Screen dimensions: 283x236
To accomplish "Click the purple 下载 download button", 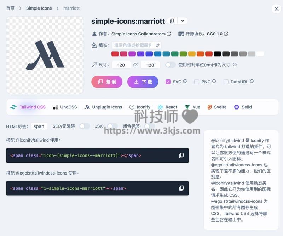I will [x=143, y=82].
